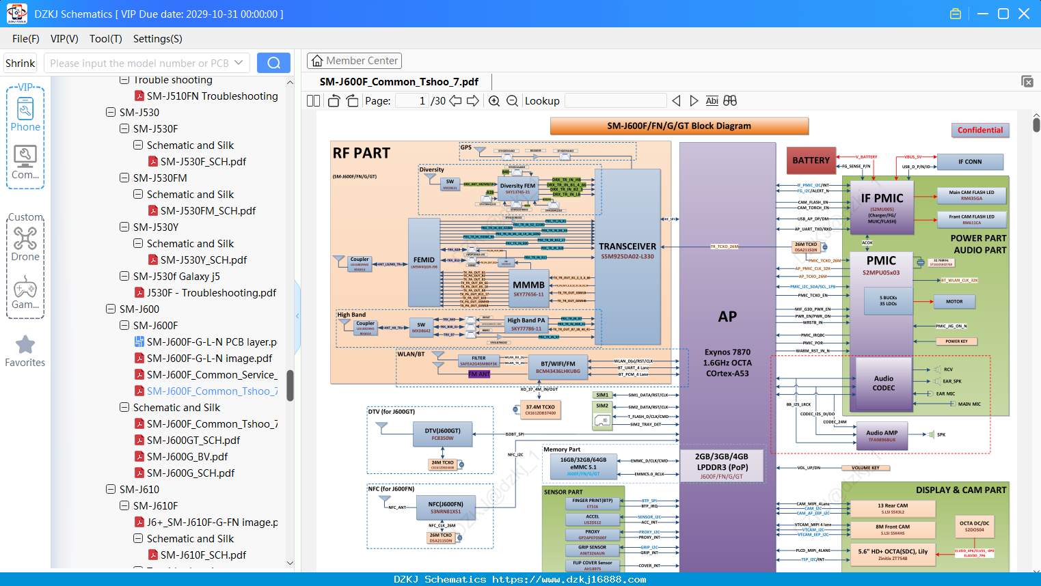Open SM-J600G_SCH.pdf in the tree
1041x586 pixels.
point(191,473)
